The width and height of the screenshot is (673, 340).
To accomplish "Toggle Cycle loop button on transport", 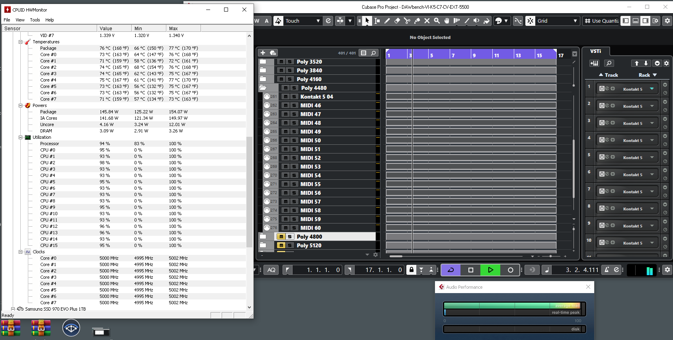I will 451,270.
